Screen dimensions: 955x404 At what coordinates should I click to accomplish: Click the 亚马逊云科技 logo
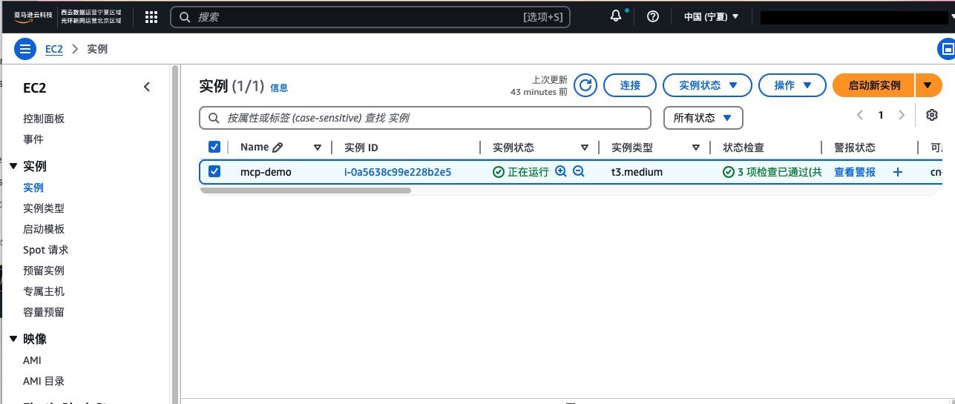point(32,16)
